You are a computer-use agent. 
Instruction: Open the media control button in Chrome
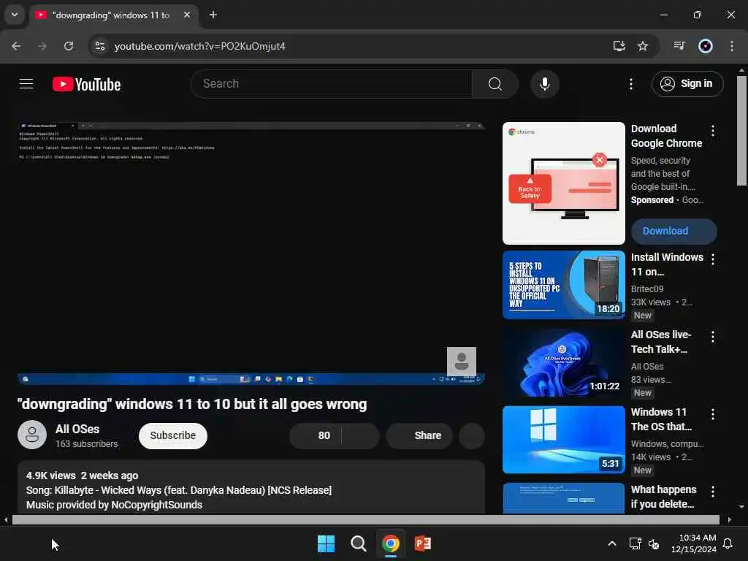point(679,46)
